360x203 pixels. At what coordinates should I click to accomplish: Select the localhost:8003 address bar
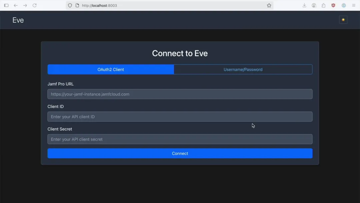click(170, 5)
